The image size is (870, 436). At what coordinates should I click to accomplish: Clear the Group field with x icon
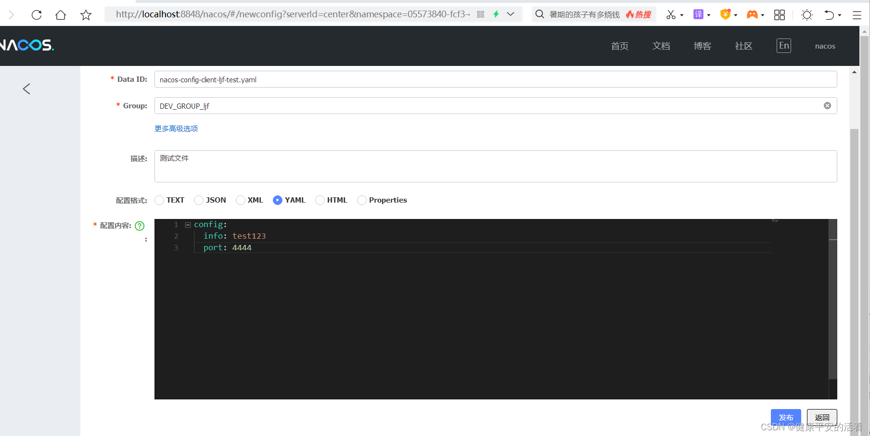827,106
